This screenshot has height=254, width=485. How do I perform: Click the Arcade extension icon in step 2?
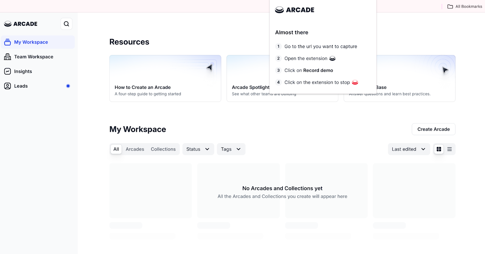(x=332, y=58)
